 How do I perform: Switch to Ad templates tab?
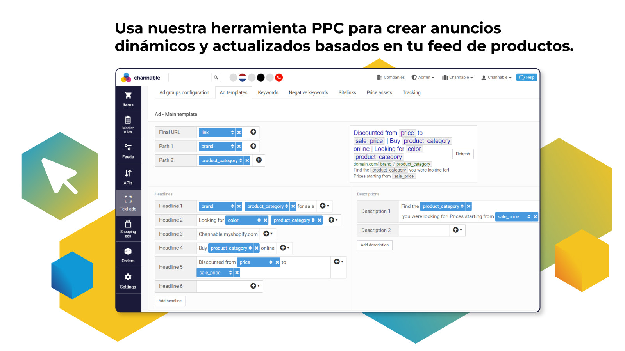(234, 93)
